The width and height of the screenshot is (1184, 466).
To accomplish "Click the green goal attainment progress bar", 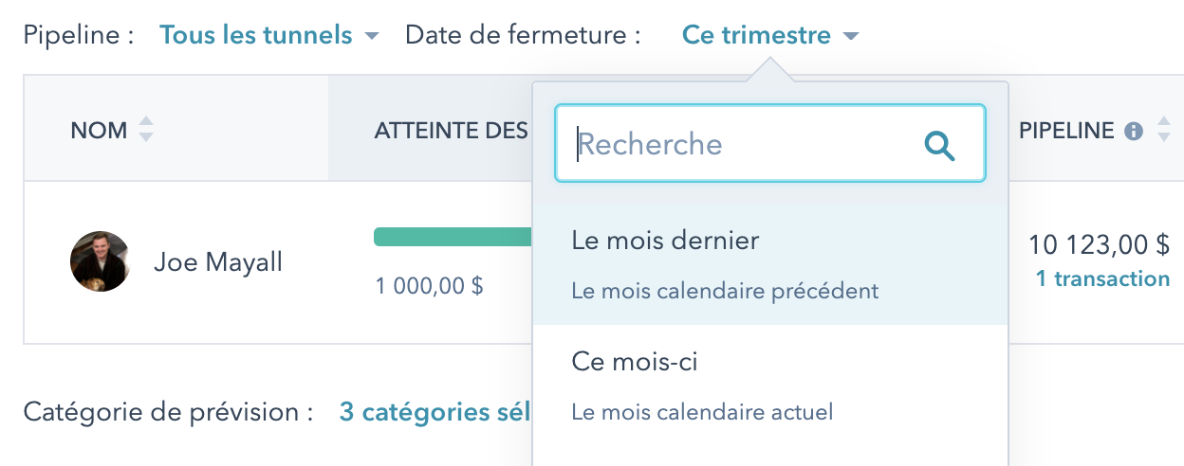I will point(453,237).
